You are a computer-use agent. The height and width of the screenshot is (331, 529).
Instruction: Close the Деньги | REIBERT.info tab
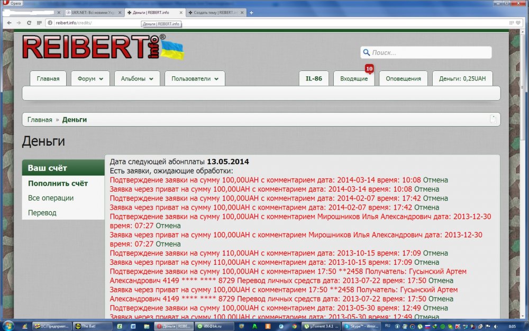(181, 13)
